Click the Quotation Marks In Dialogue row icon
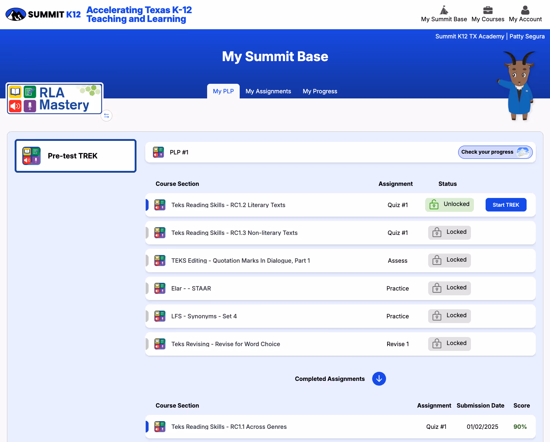 click(160, 261)
